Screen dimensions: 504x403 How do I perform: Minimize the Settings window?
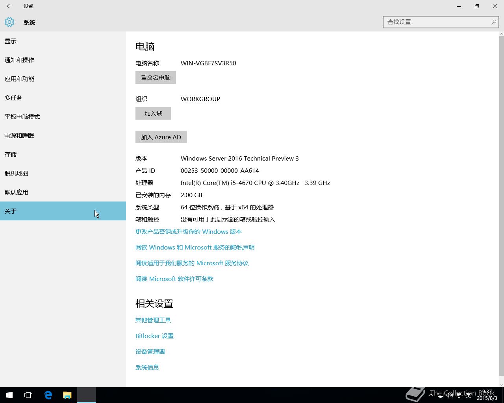click(459, 6)
